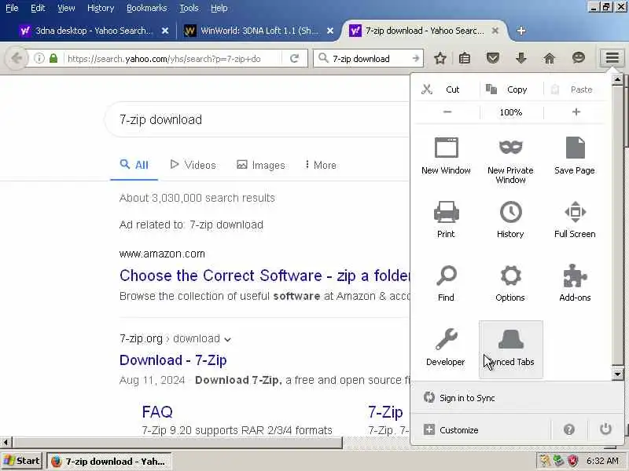Click the toolbar search box
629x471 pixels.
click(x=369, y=59)
